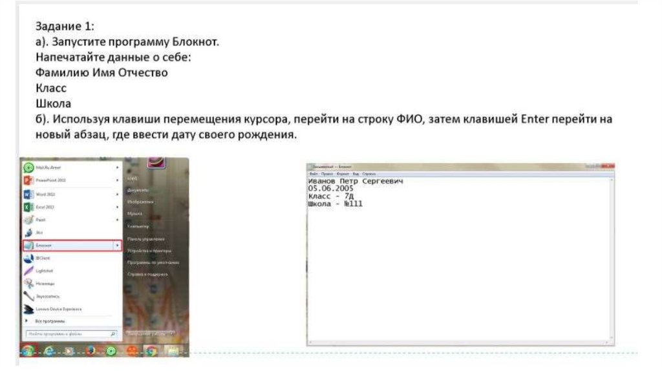The height and width of the screenshot is (371, 662).
Task: Expand the Word 2013 jump list arrow
Action: click(118, 195)
